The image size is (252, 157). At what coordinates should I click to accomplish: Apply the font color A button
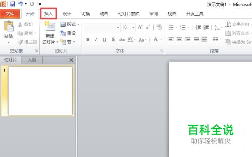coord(155,39)
